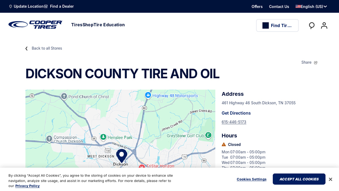Viewport: 339px width, 191px height.
Task: Click the Update Location pin icon
Action: pos(10,6)
